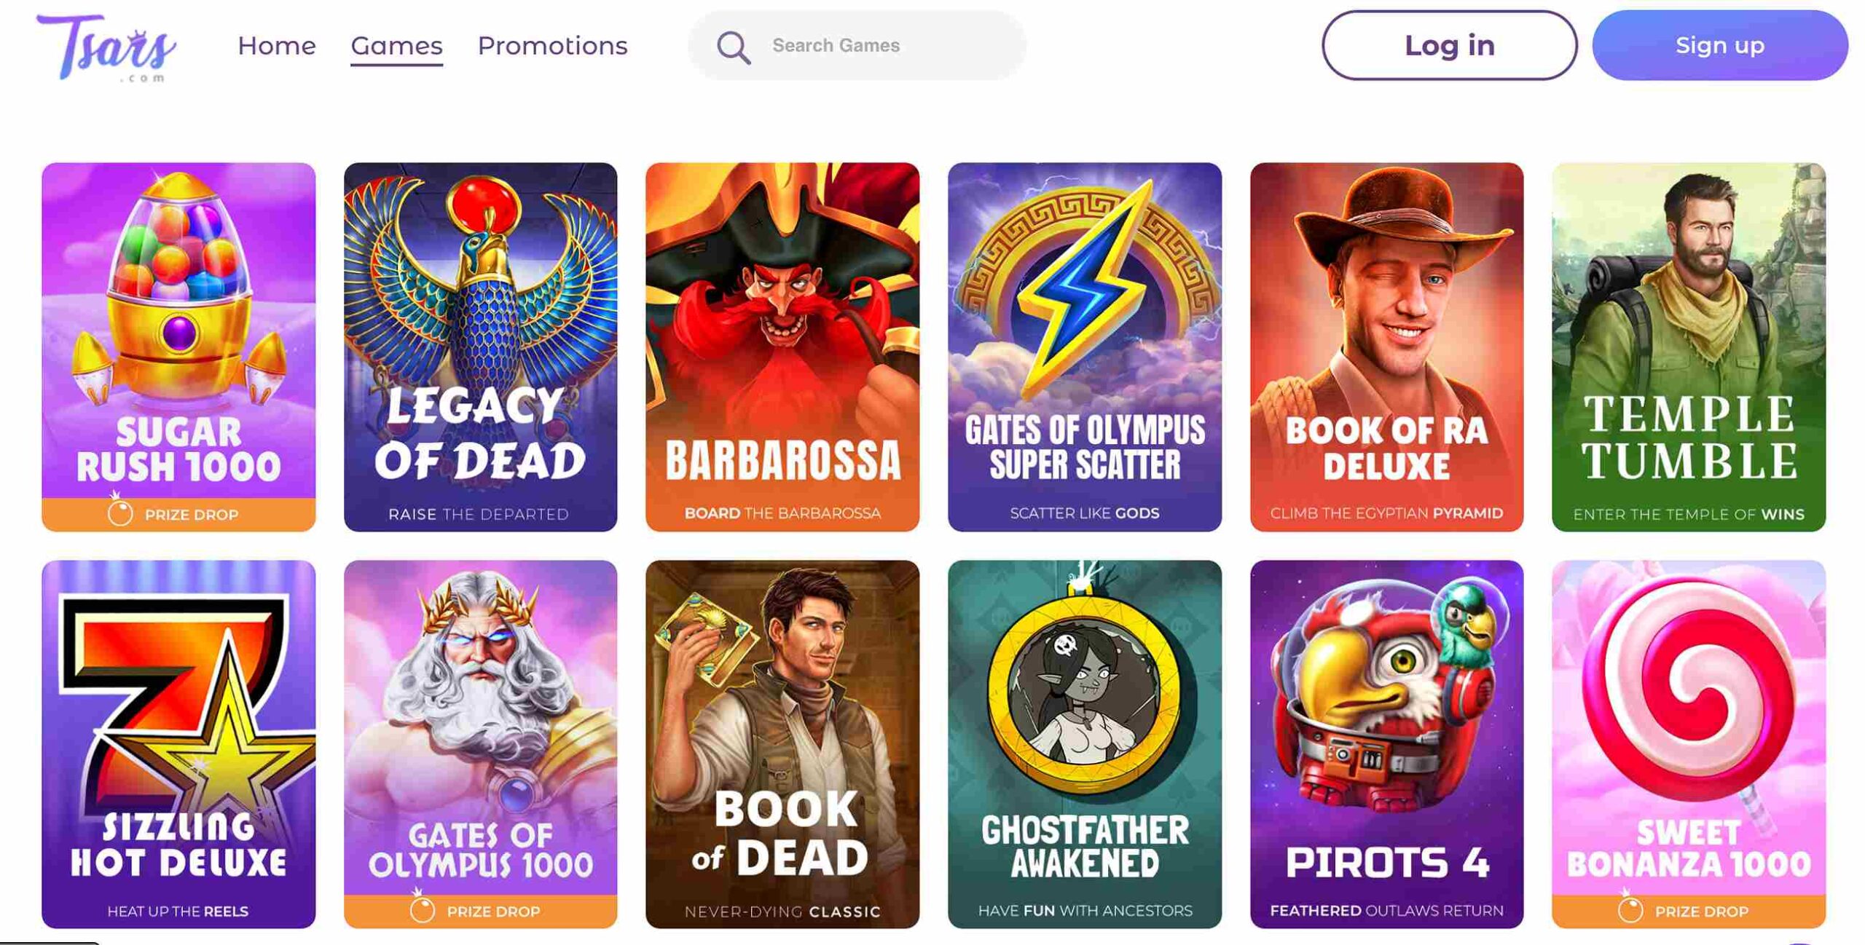Click the search magnifier icon
This screenshot has width=1865, height=945.
[x=733, y=47]
